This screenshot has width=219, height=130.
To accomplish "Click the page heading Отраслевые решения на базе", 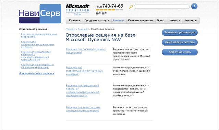I will [x=100, y=37].
